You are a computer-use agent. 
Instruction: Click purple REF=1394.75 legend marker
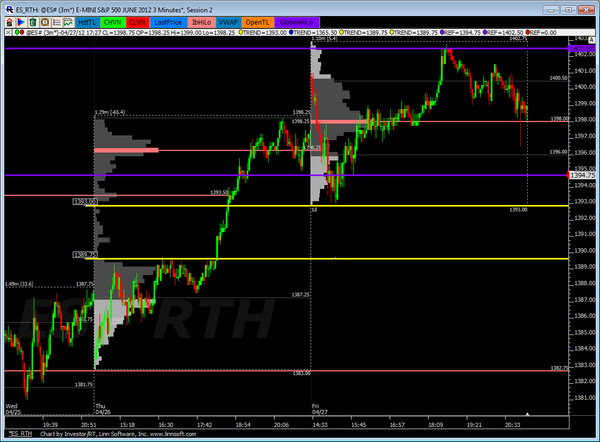442,33
